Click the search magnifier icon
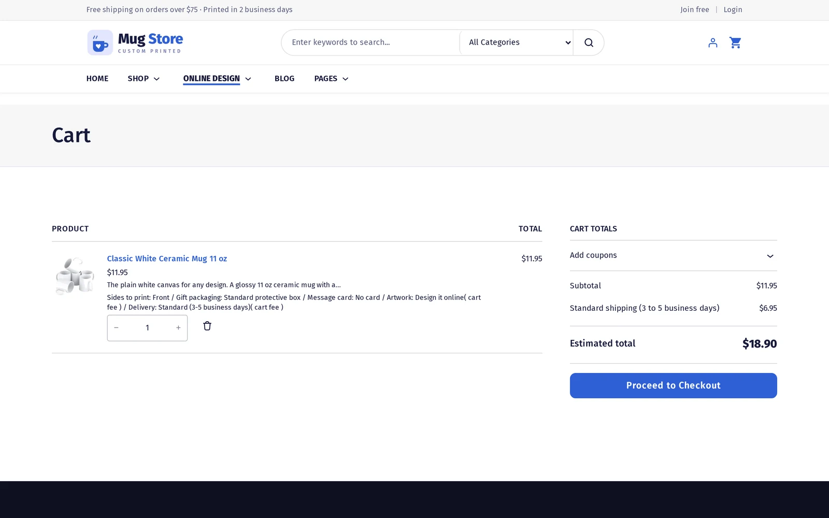Viewport: 829px width, 518px height. pos(589,42)
